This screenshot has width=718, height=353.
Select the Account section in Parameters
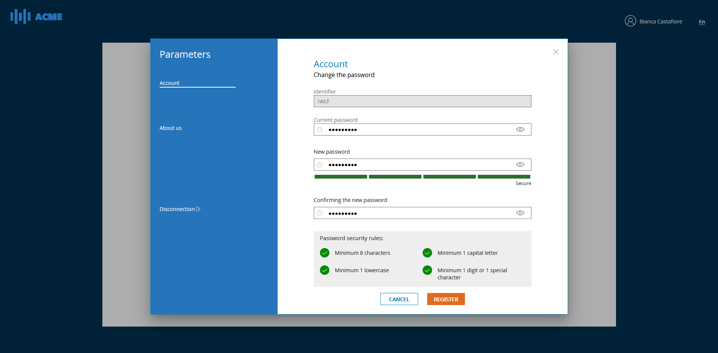[x=170, y=83]
